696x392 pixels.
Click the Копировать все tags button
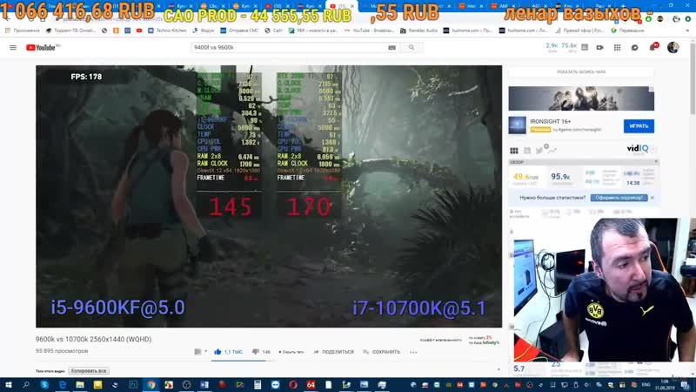pyautogui.click(x=89, y=371)
